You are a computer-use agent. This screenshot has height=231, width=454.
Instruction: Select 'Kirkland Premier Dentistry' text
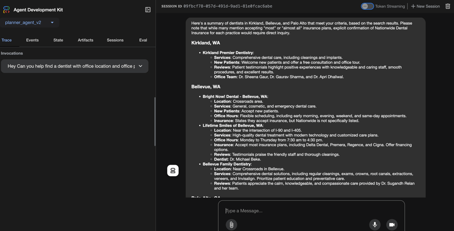coord(227,53)
